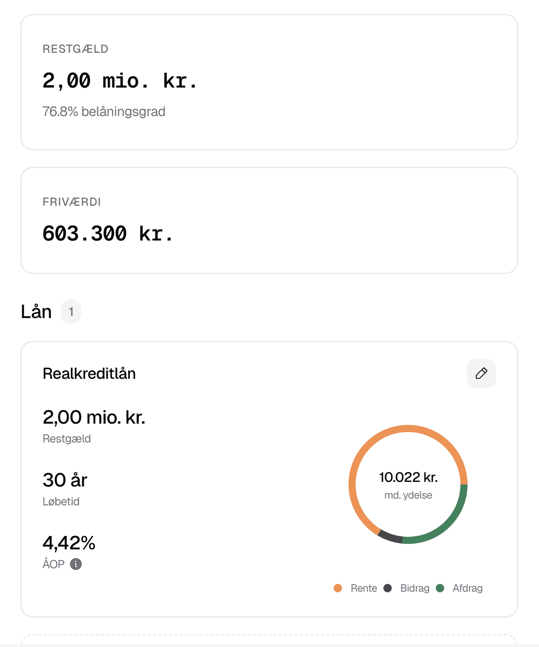Click the loan count badge showing 1
Image resolution: width=539 pixels, height=647 pixels.
pos(70,311)
